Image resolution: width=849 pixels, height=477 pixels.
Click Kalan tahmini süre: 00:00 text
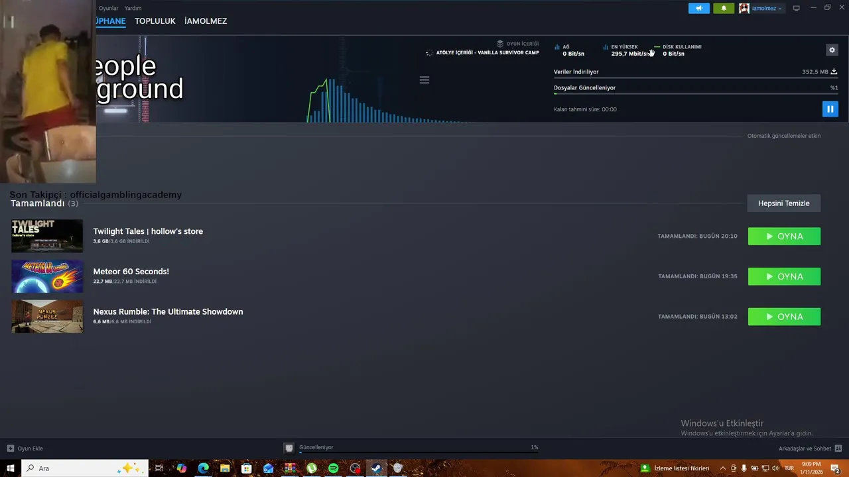(x=585, y=109)
